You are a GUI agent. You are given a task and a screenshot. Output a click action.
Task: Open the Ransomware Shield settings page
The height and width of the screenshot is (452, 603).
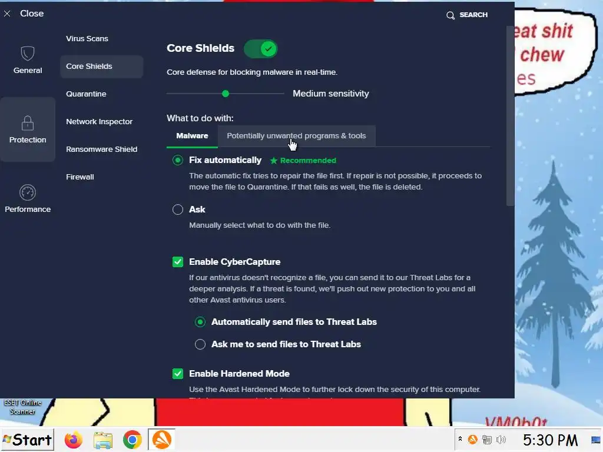point(101,149)
